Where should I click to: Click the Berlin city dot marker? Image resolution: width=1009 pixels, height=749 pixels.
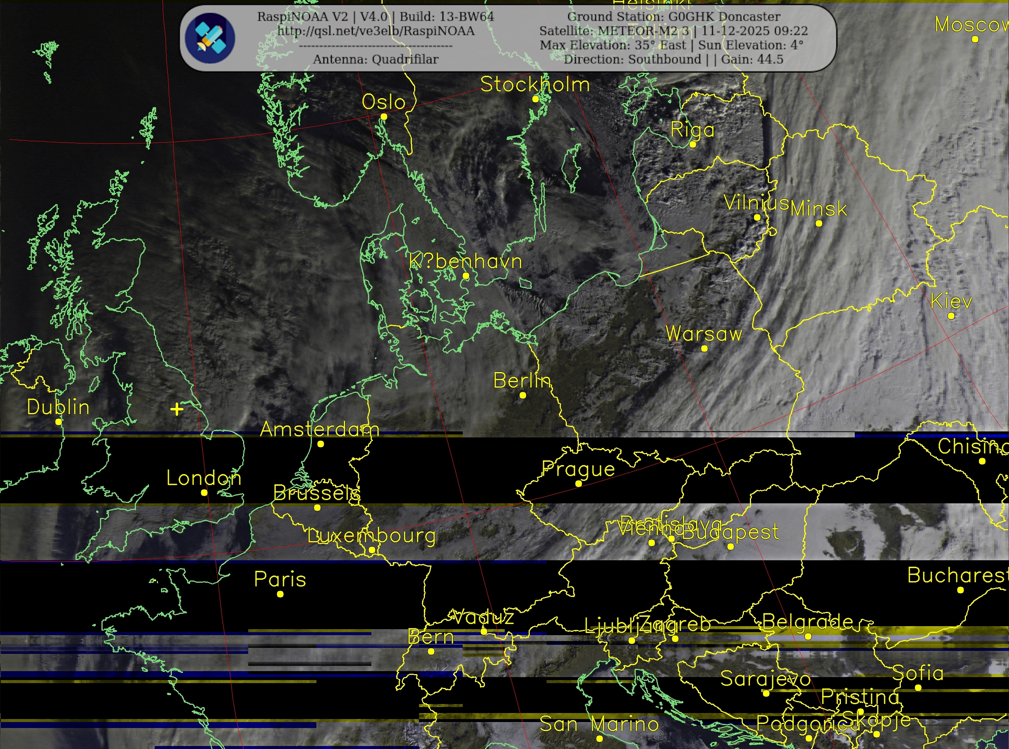point(522,395)
